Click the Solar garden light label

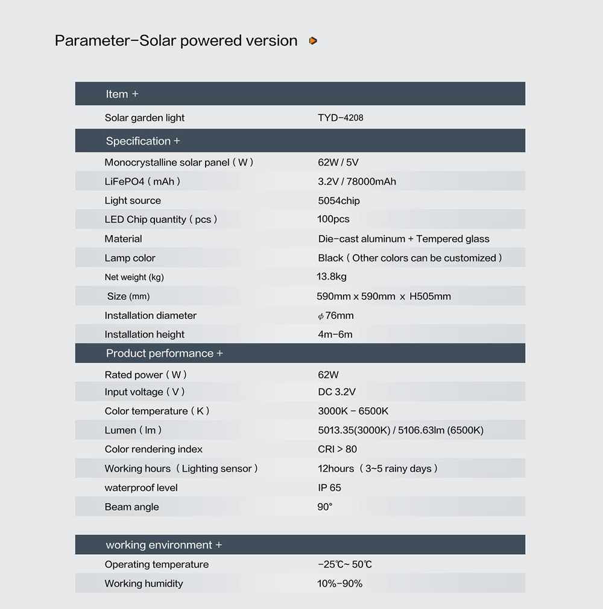tap(145, 118)
